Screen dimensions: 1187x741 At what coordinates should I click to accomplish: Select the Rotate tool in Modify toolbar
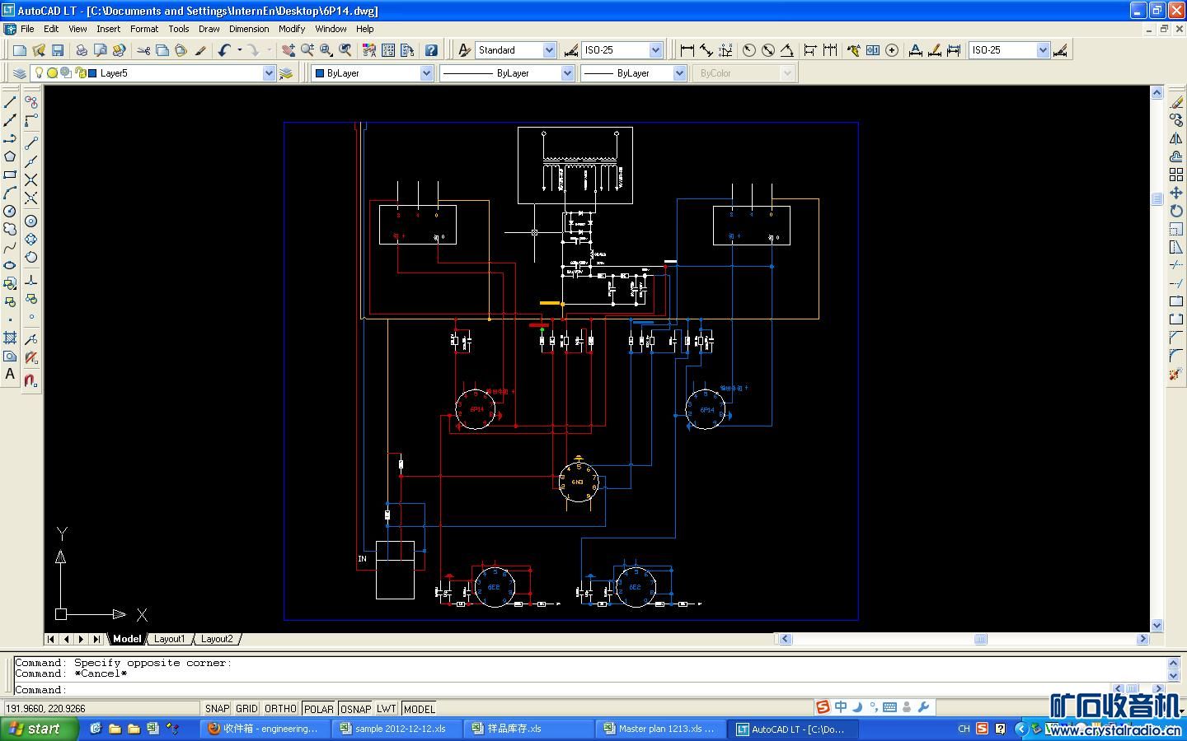click(1176, 211)
